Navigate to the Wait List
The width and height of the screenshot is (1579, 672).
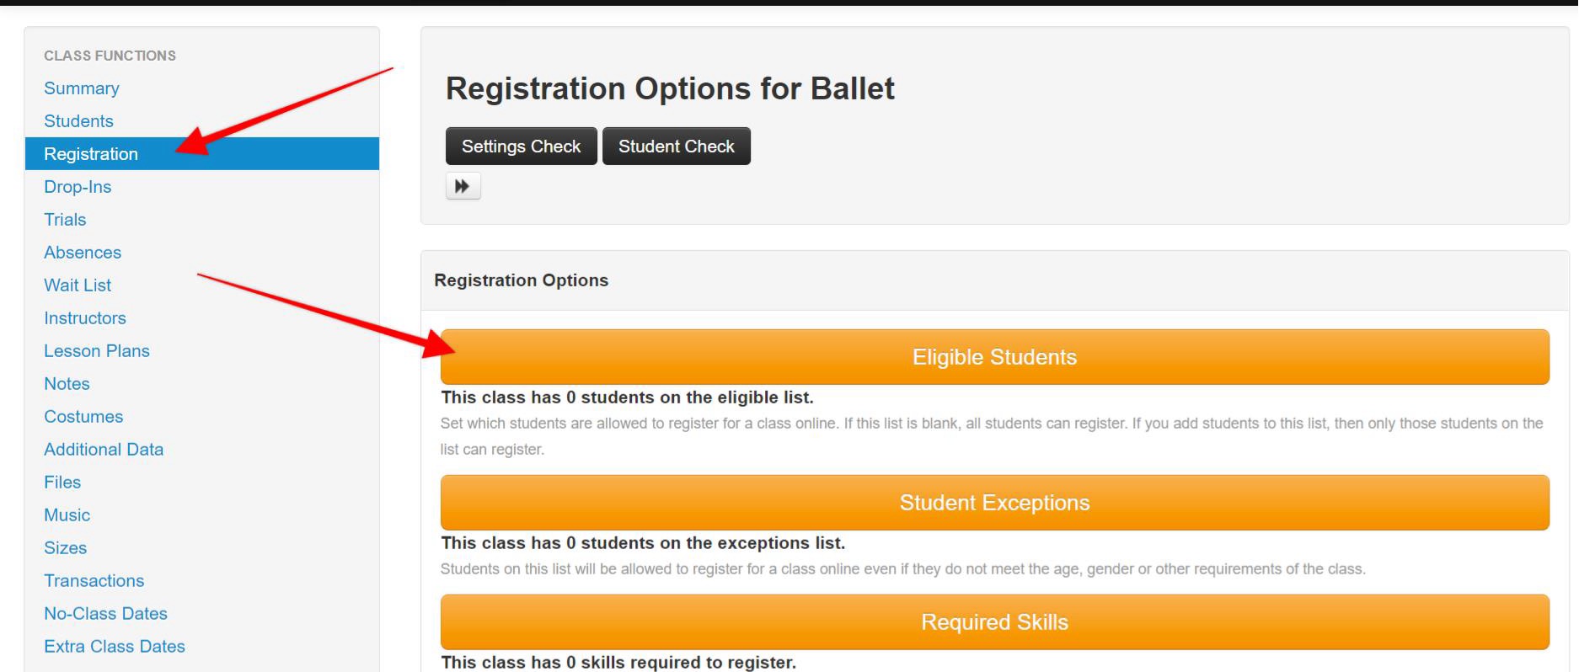(78, 285)
